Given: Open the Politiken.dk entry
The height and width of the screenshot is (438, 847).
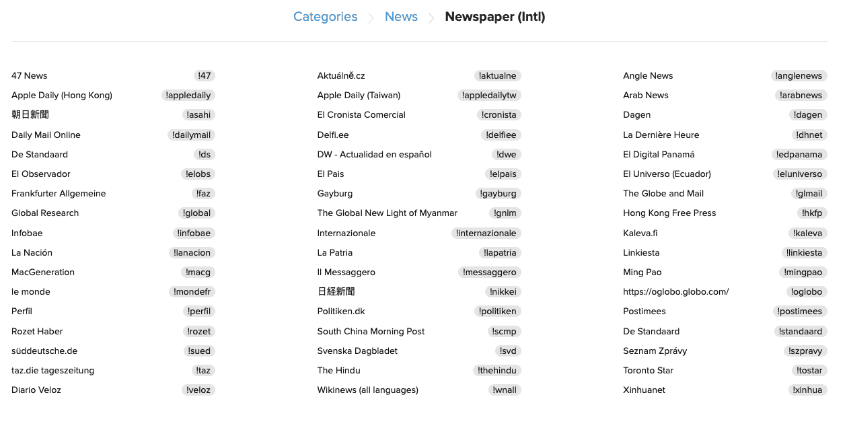Looking at the screenshot, I should tap(341, 312).
